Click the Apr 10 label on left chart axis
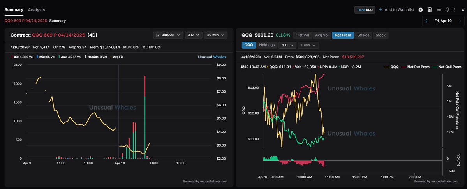 [120, 163]
